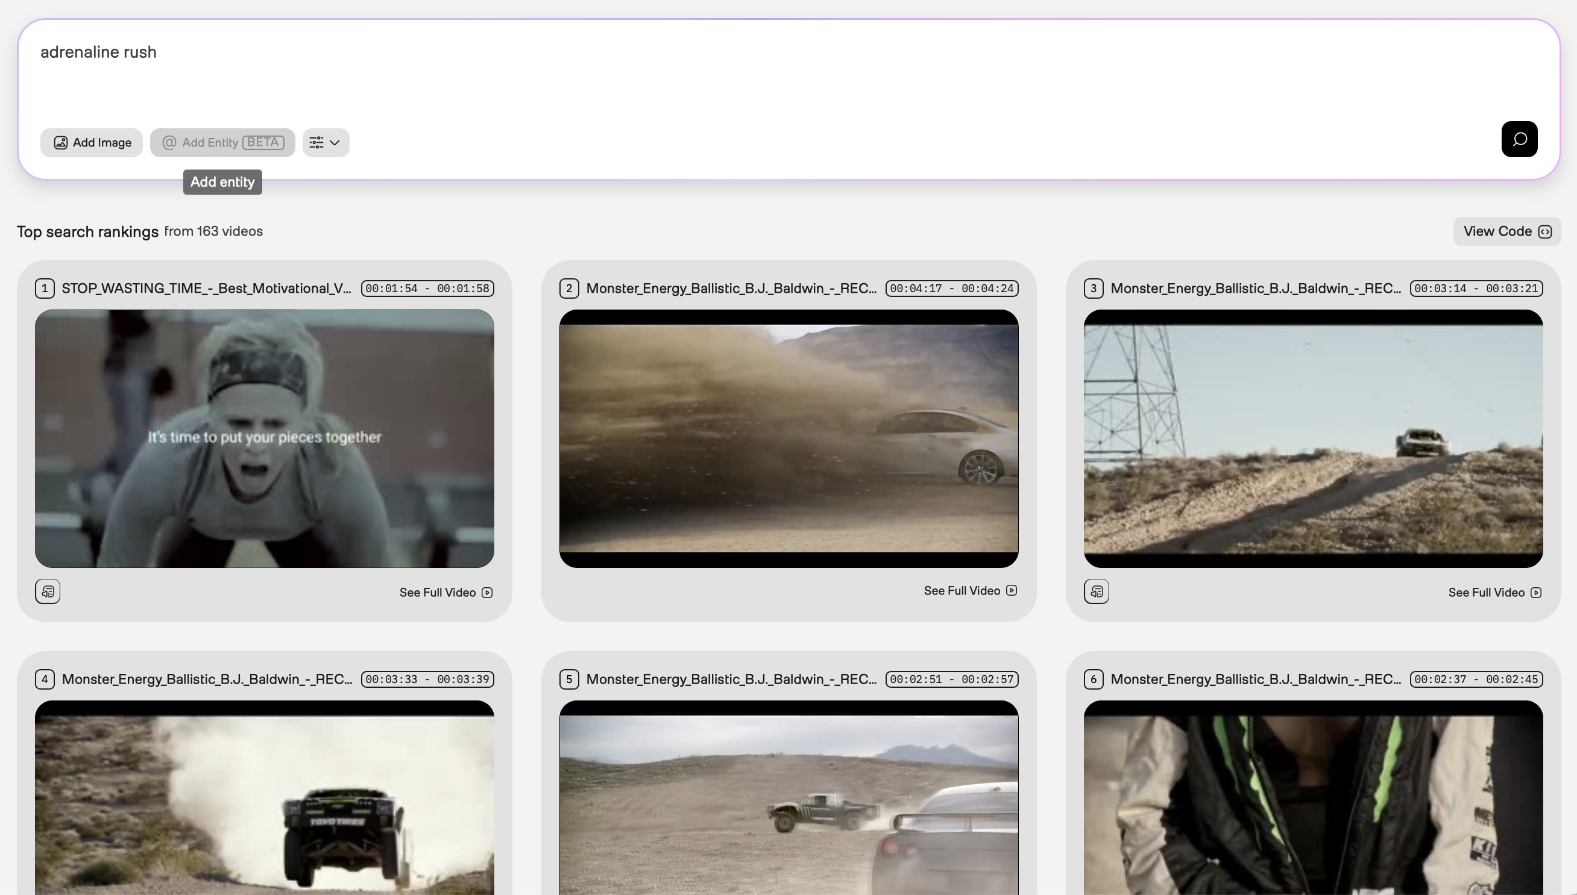Click the Add Entity BETA button
Viewport: 1577px width, 895px height.
(x=222, y=143)
